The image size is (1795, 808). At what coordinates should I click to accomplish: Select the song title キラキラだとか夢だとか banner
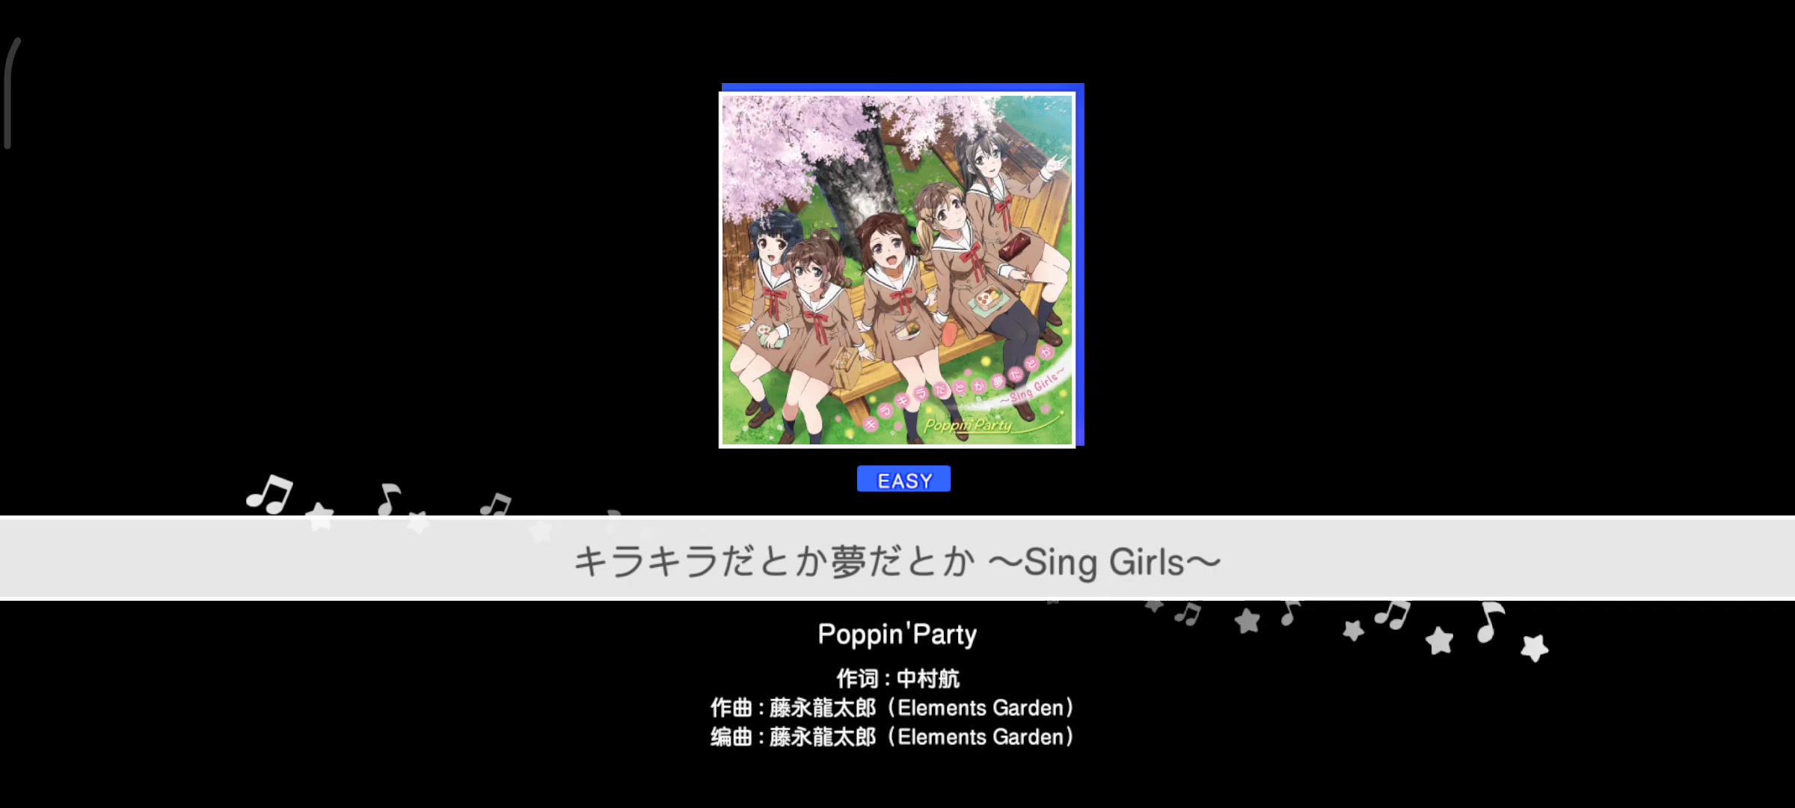(x=897, y=558)
